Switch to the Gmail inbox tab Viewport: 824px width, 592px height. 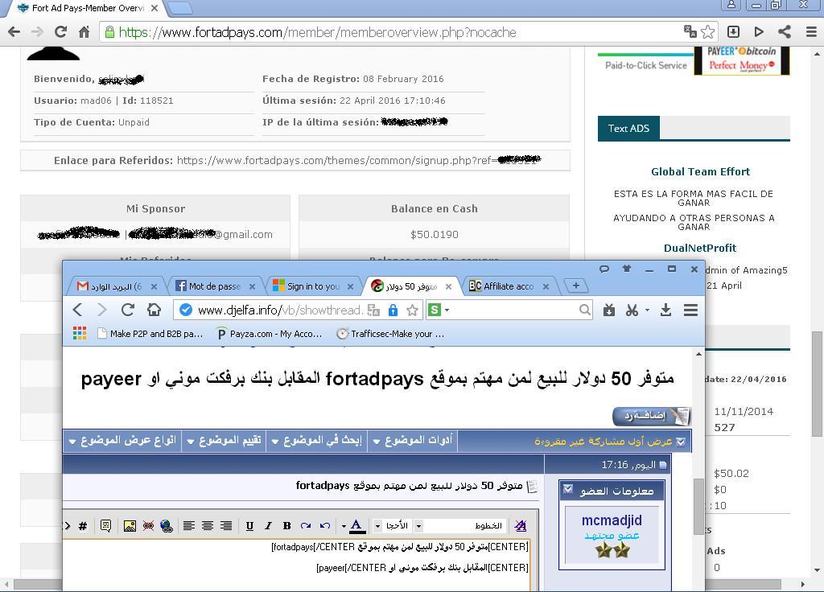(x=117, y=286)
